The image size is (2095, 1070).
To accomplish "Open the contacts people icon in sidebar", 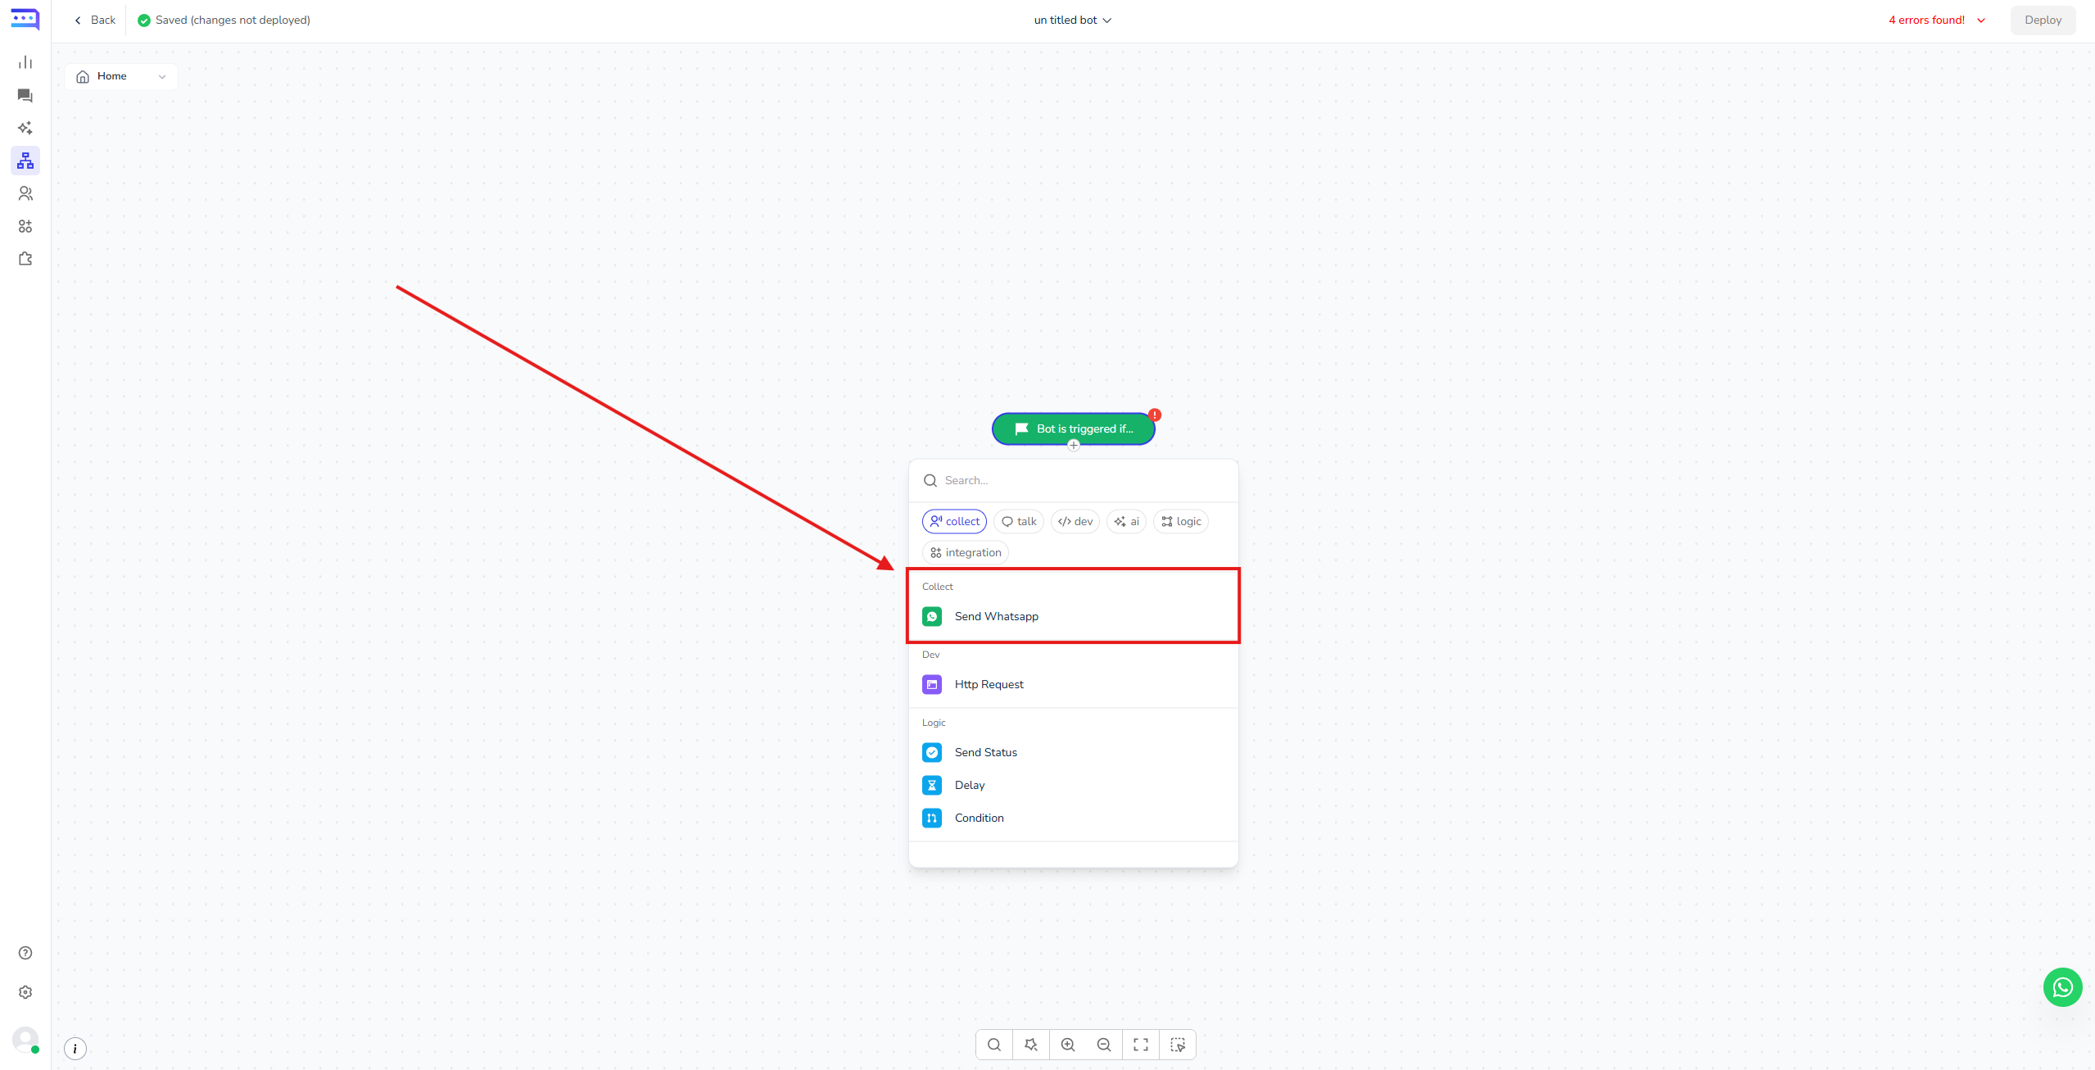I will [25, 193].
